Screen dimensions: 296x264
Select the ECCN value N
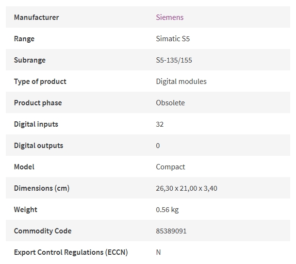(158, 252)
